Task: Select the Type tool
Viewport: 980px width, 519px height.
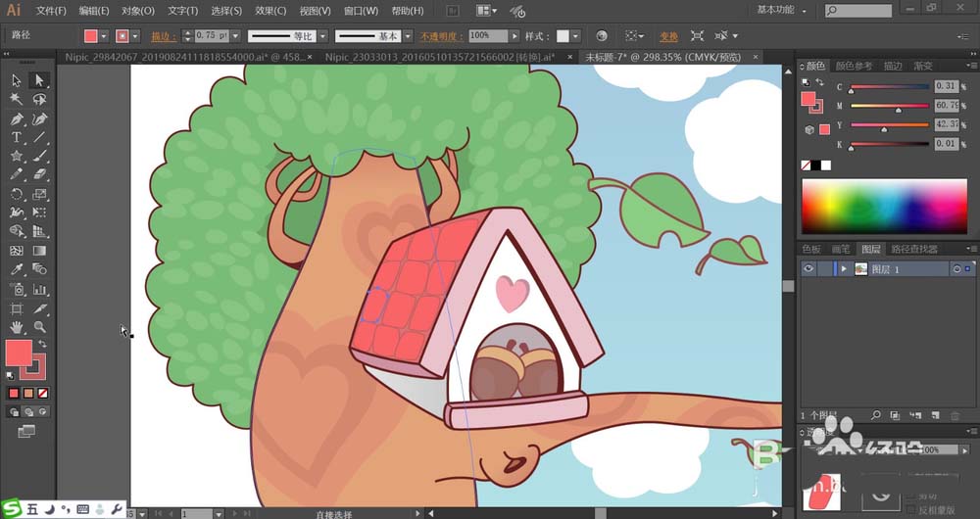Action: [x=17, y=137]
